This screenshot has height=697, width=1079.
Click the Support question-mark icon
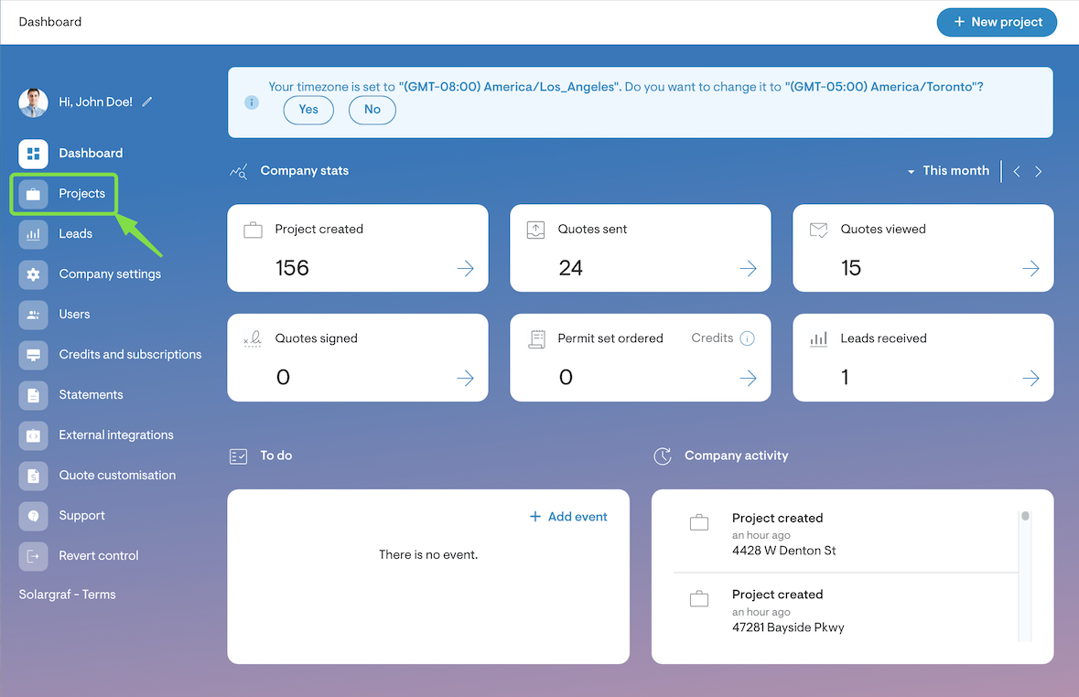(31, 516)
